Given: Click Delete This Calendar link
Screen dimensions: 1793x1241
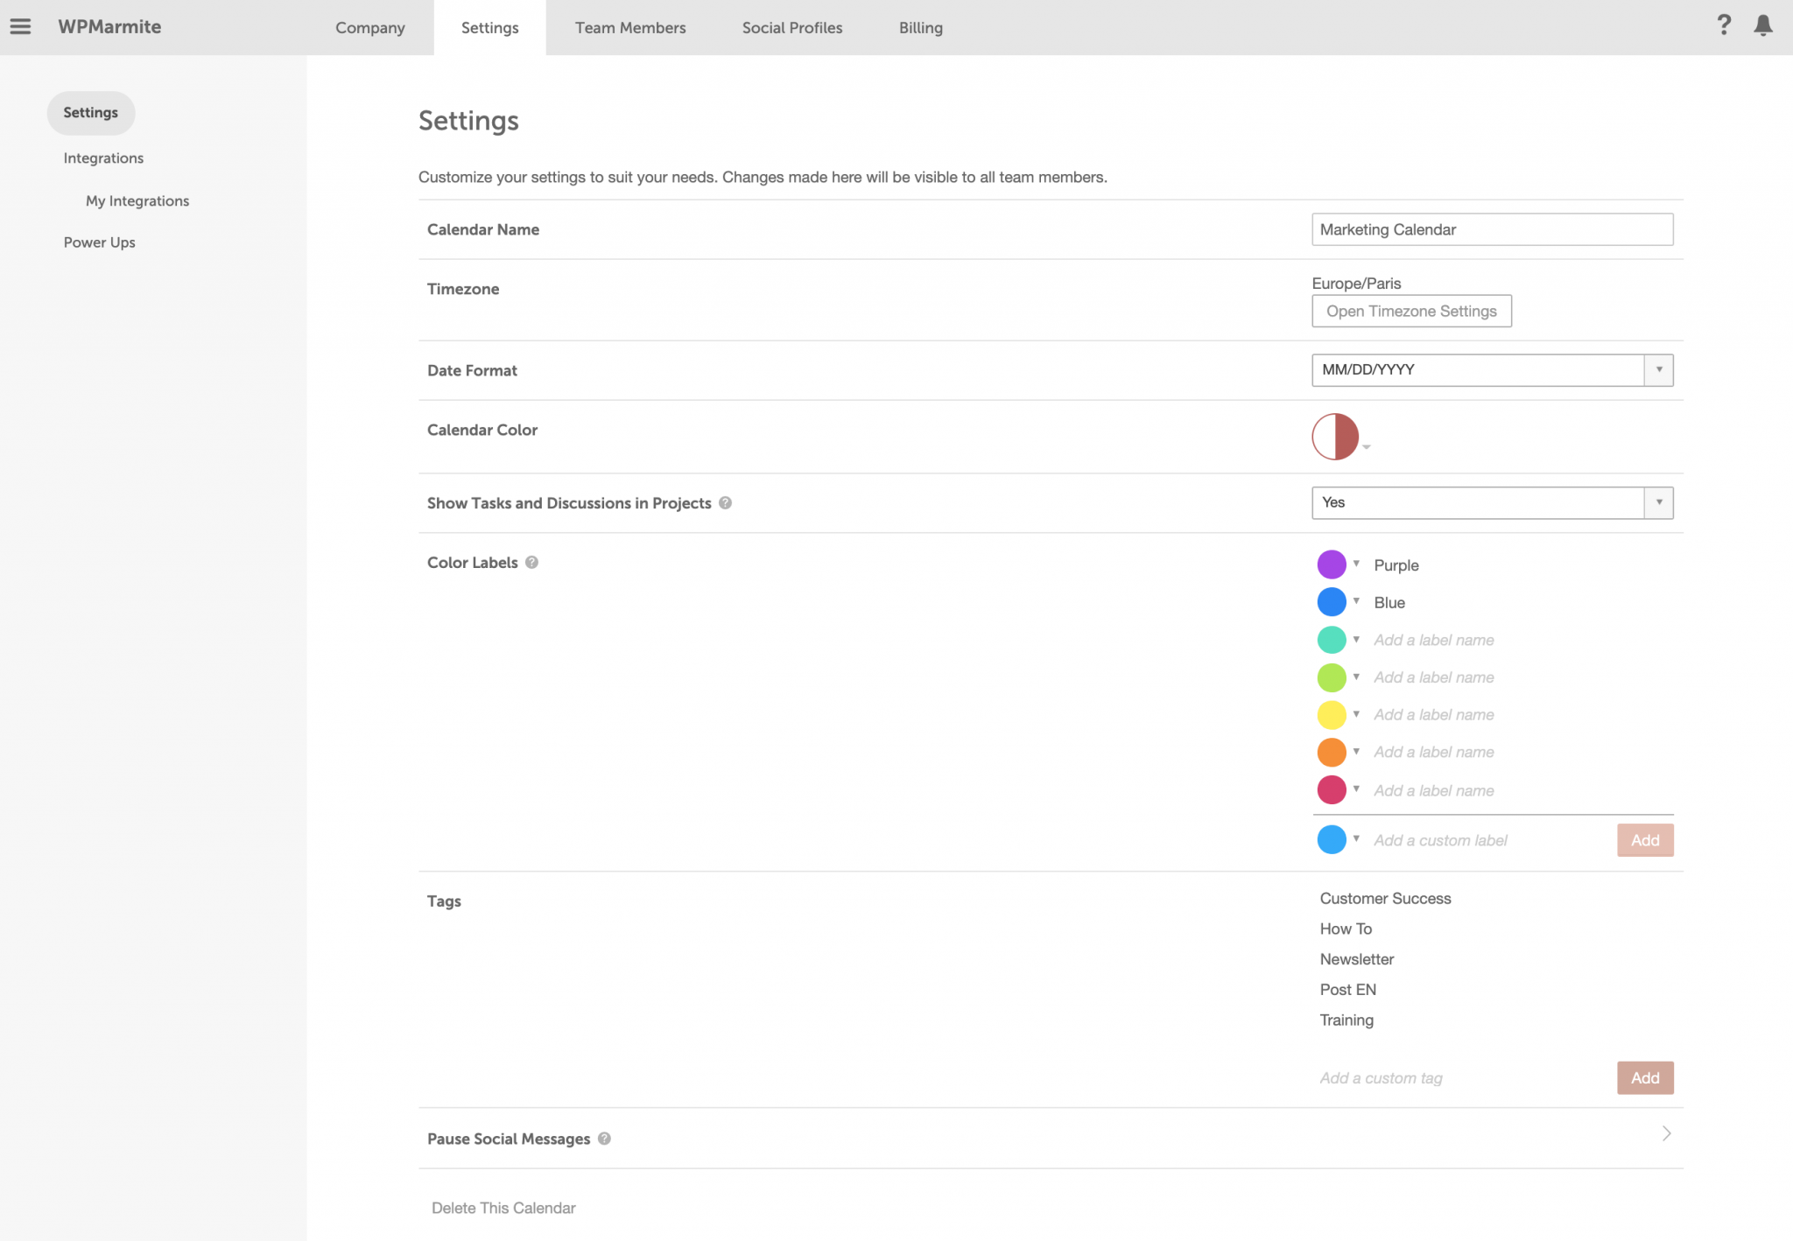Looking at the screenshot, I should click(503, 1208).
